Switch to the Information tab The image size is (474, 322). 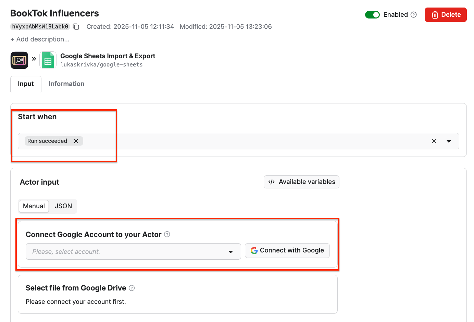coord(66,84)
